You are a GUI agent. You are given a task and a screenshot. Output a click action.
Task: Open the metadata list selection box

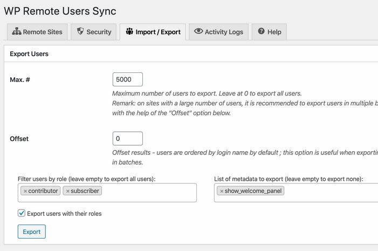point(296,193)
